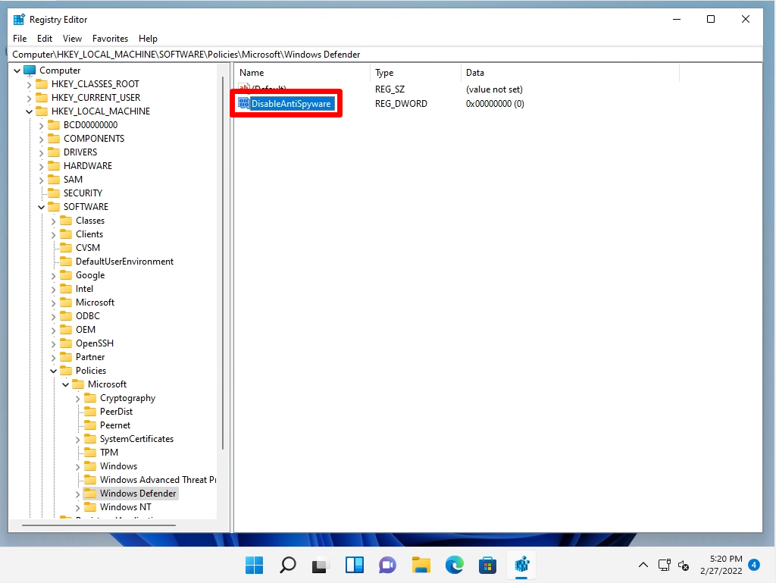Image resolution: width=776 pixels, height=583 pixels.
Task: Expand the DRIVERS key
Action: point(42,152)
